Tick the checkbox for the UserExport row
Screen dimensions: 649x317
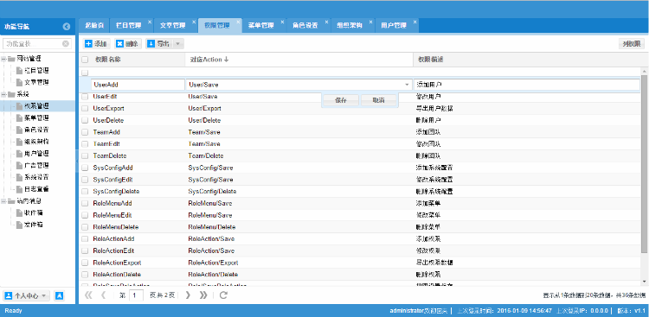pyautogui.click(x=85, y=108)
